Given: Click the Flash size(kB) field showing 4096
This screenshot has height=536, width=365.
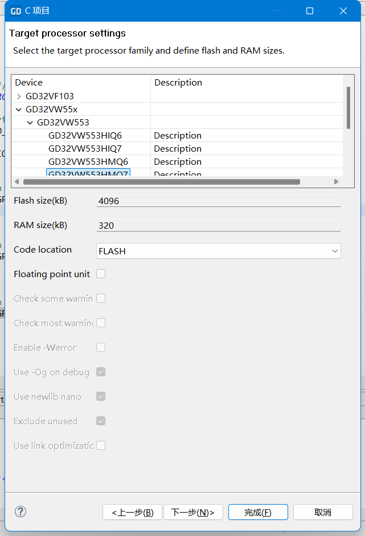Looking at the screenshot, I should (219, 201).
